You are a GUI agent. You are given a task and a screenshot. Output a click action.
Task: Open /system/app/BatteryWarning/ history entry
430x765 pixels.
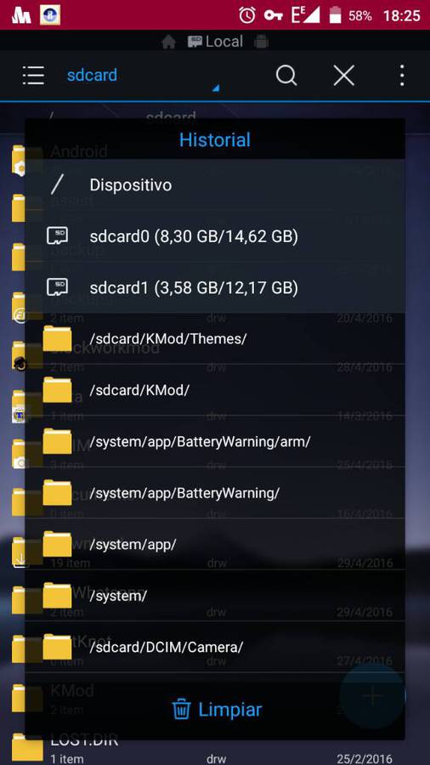point(215,493)
